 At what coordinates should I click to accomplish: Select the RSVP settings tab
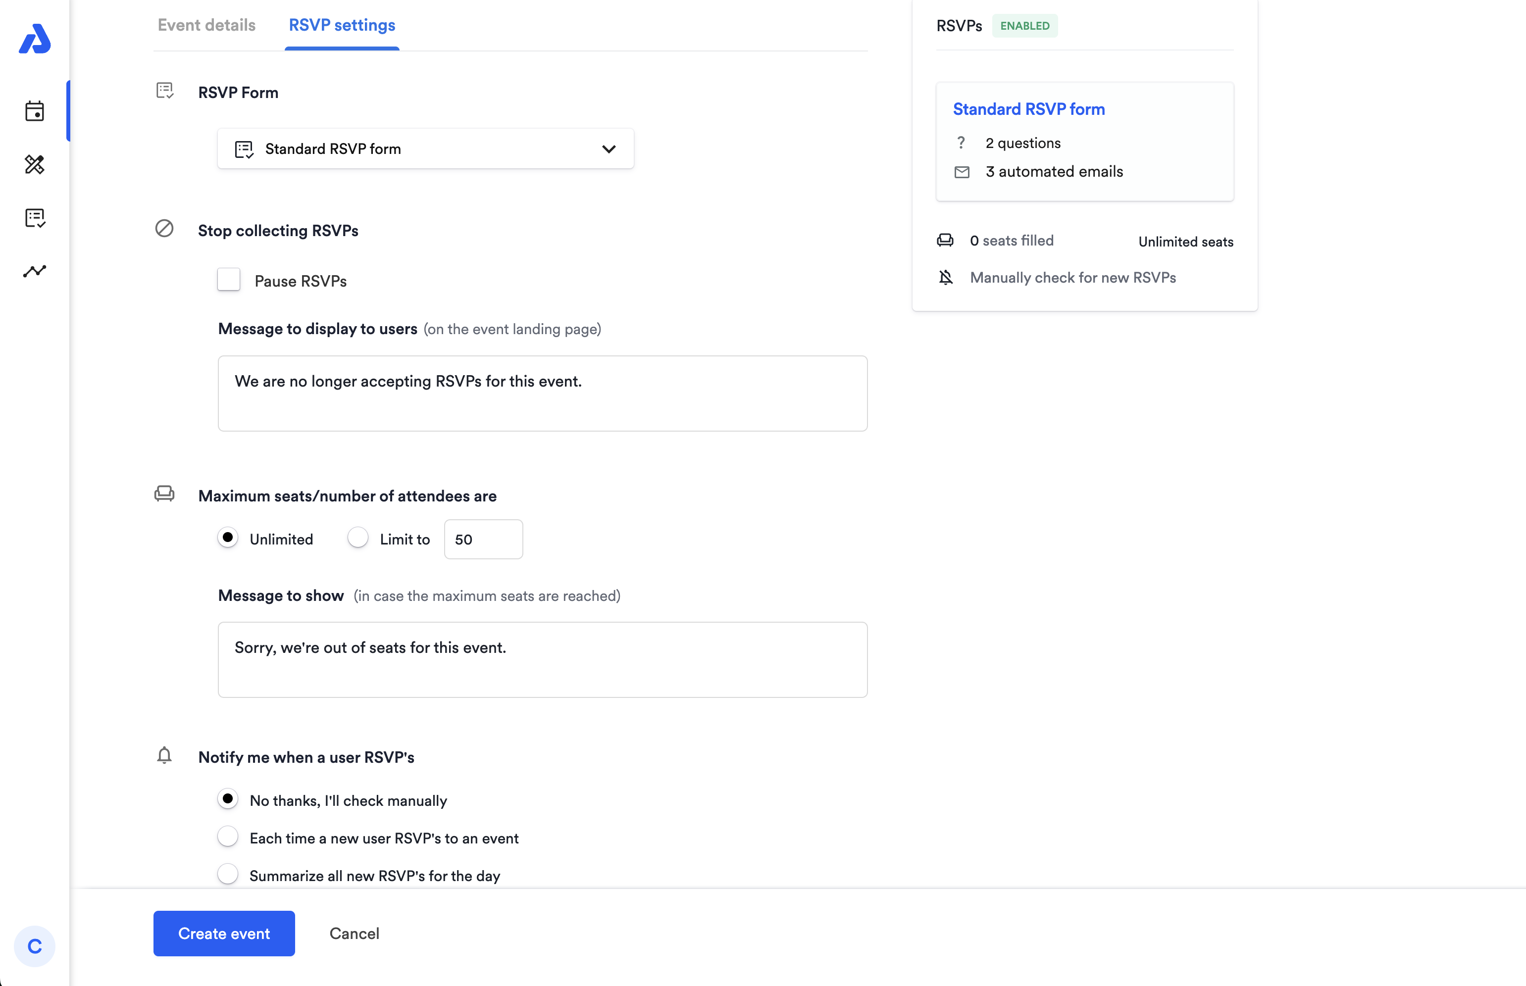click(341, 25)
